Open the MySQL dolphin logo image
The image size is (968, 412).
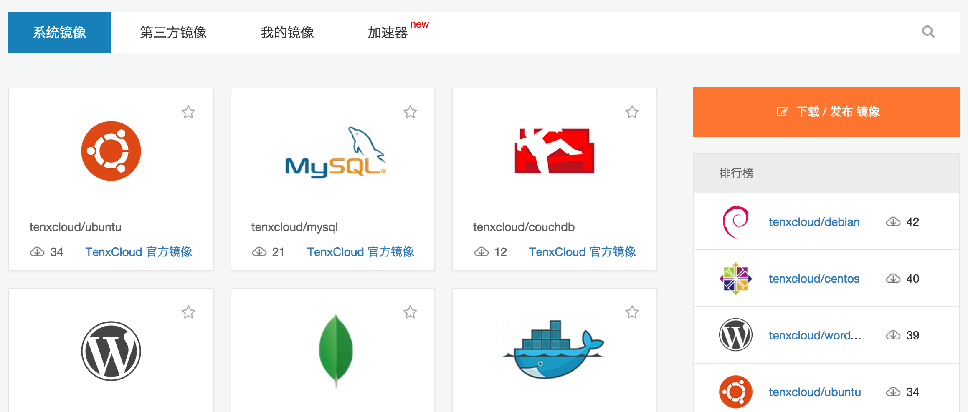[335, 152]
